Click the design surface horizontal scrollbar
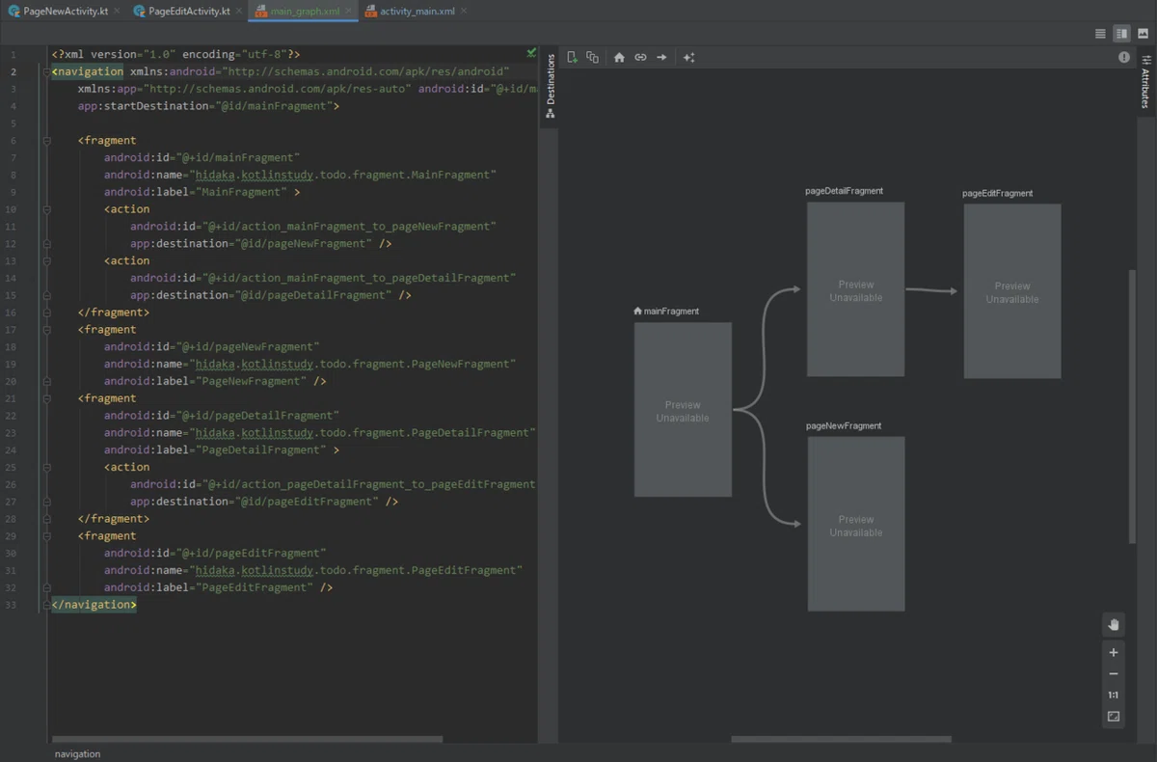 click(x=842, y=740)
